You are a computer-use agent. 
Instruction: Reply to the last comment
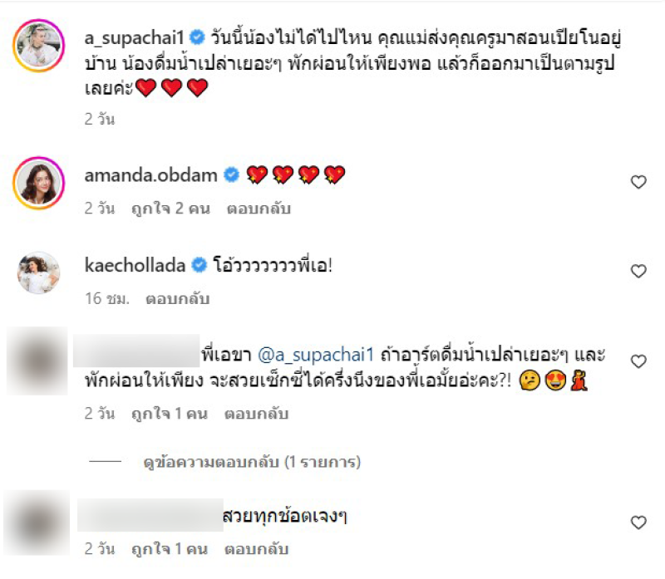pos(256,549)
